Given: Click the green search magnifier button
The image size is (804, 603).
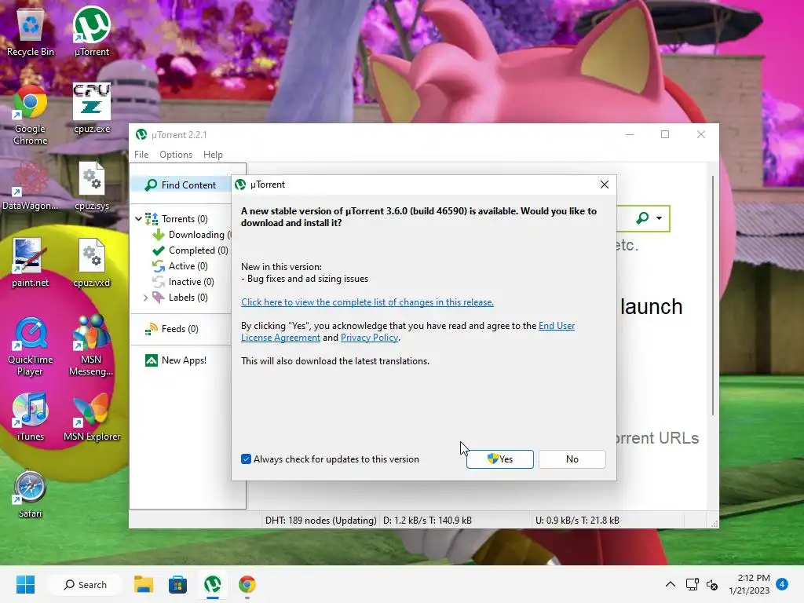Looking at the screenshot, I should [642, 218].
